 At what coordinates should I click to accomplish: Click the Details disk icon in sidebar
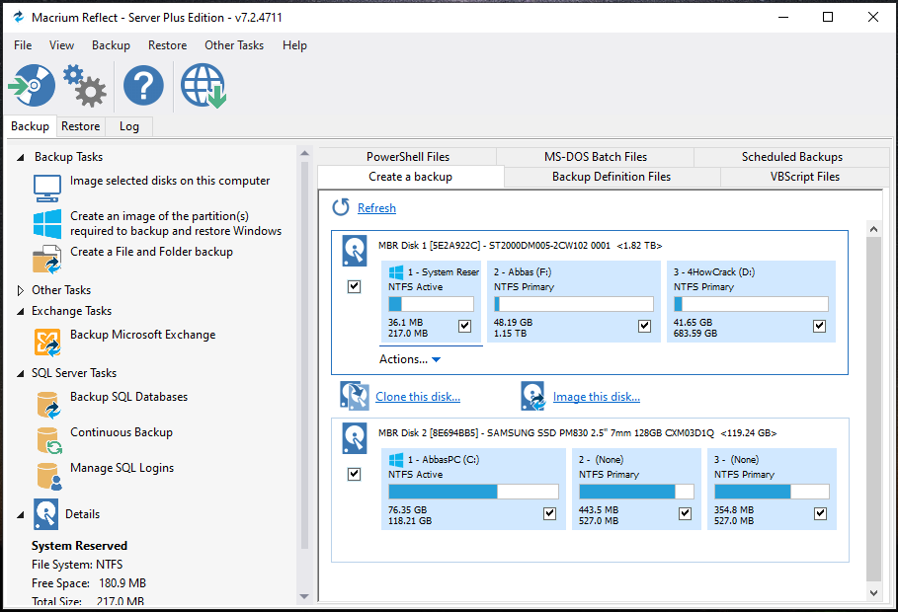point(45,513)
